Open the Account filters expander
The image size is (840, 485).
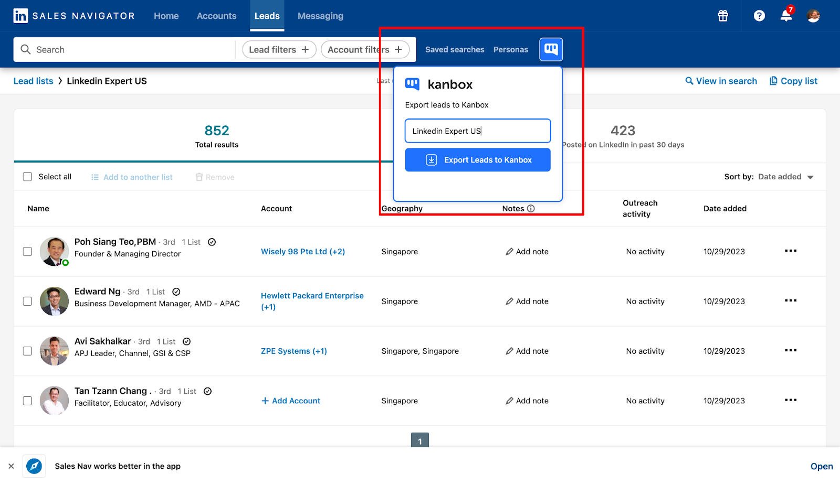[365, 49]
